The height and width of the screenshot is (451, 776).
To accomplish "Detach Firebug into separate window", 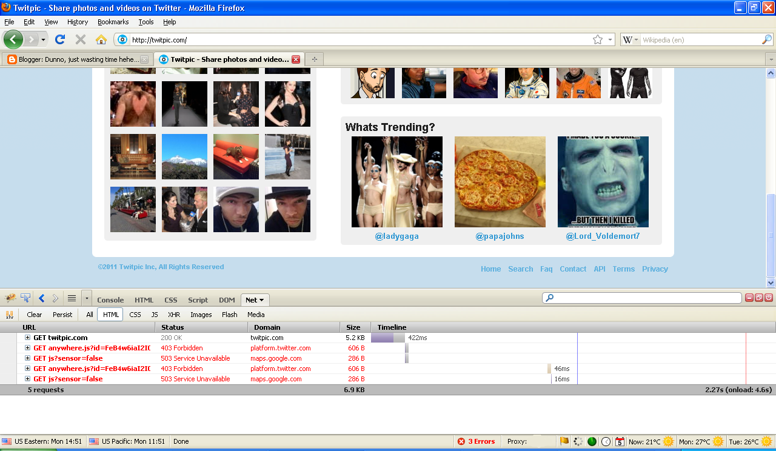I will coord(759,298).
